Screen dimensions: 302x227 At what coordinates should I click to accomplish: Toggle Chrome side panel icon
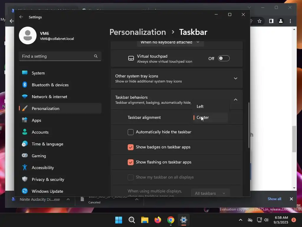coord(271,21)
